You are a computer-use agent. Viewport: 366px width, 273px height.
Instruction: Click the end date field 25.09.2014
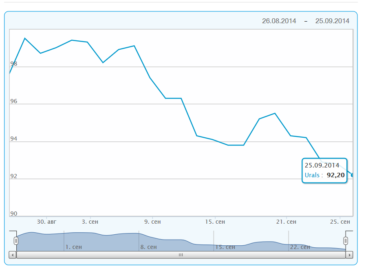[x=332, y=21]
